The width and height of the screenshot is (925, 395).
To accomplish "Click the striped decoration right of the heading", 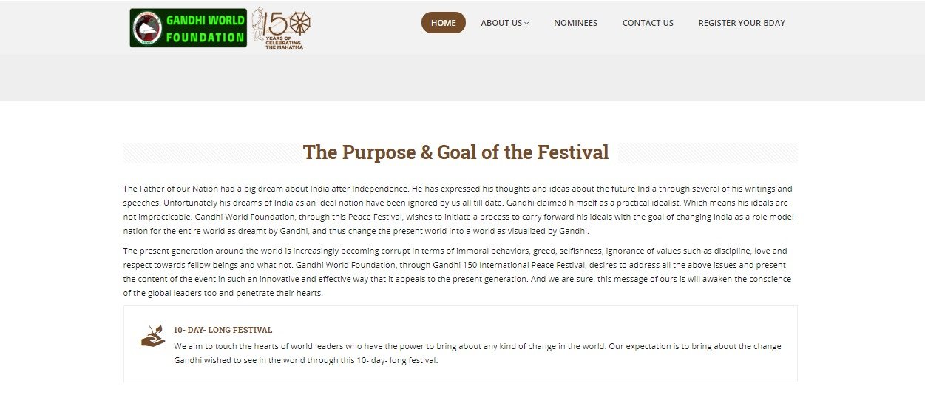I will (x=708, y=153).
